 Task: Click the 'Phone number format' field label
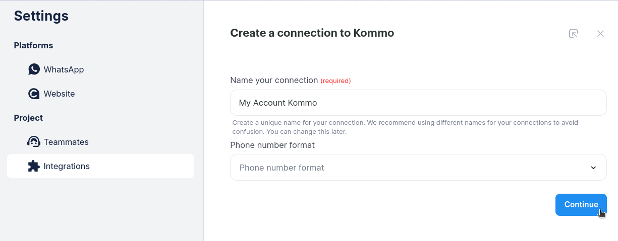point(272,145)
